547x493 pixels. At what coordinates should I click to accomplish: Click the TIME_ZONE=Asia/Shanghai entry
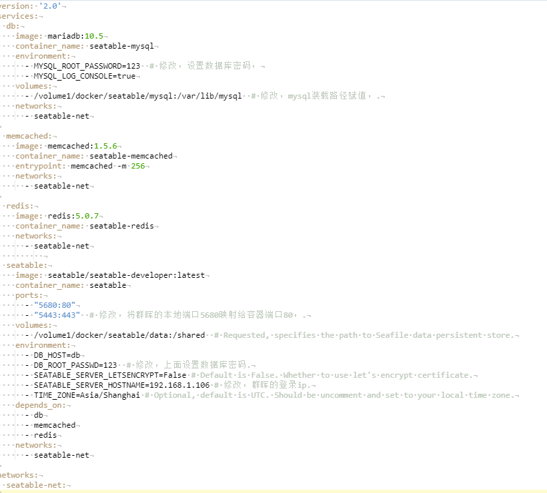(87, 395)
